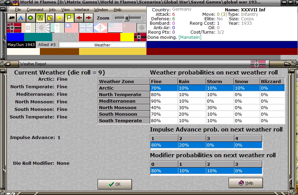Open the View menu
Viewport: 298px width, 195px height.
click(65, 10)
